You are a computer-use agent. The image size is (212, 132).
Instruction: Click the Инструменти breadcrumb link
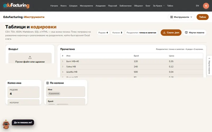click(x=34, y=17)
